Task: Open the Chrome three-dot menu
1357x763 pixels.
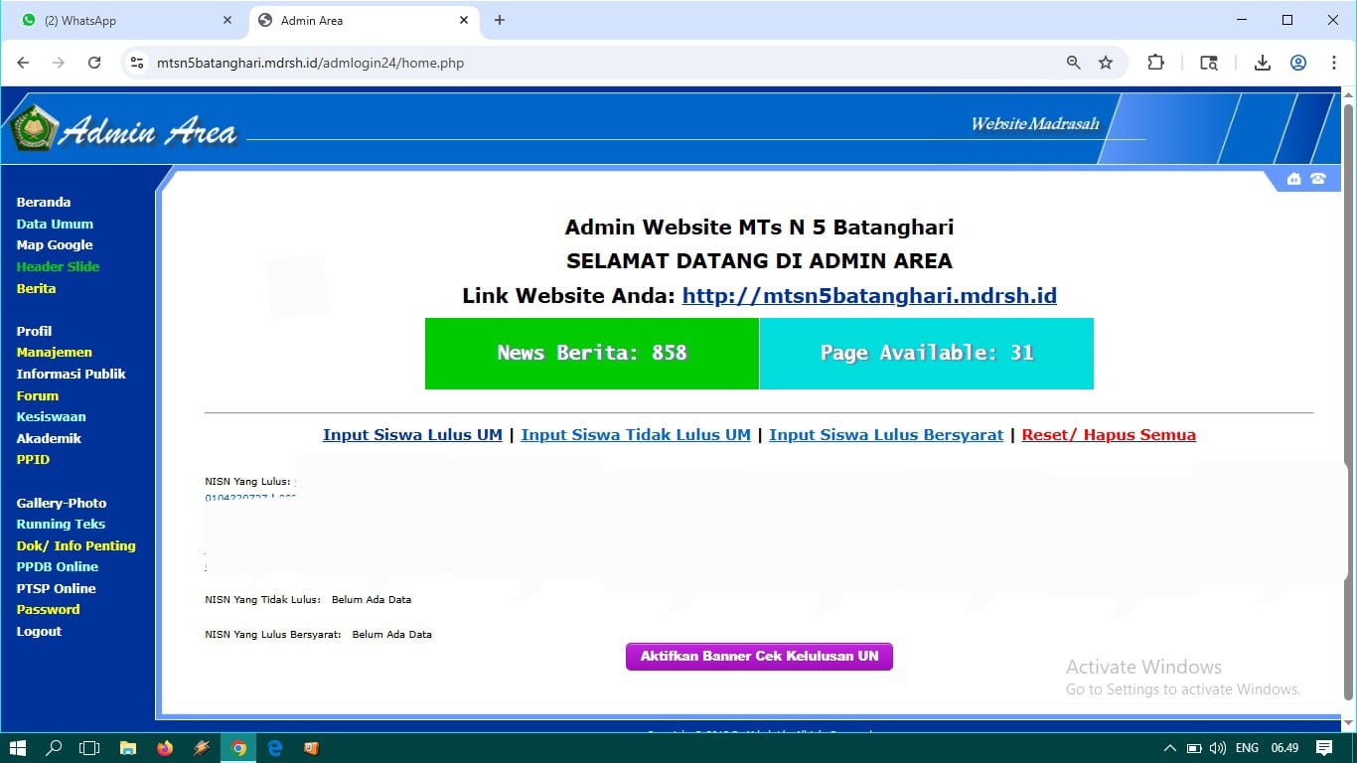Action: point(1335,62)
